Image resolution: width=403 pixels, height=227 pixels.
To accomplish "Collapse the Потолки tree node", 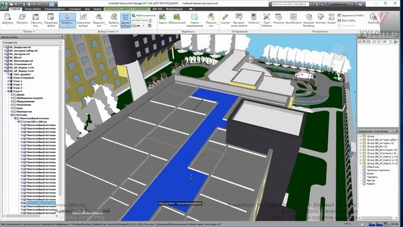I will coord(12,115).
